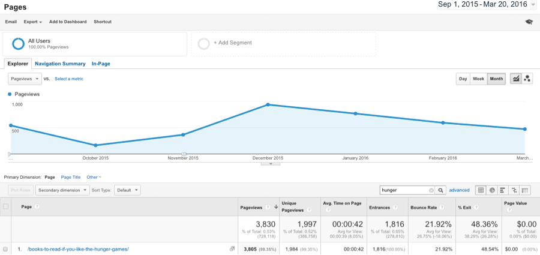Image resolution: width=540 pixels, height=255 pixels.
Task: Sort by Pageviews descending arrow
Action: (x=276, y=208)
